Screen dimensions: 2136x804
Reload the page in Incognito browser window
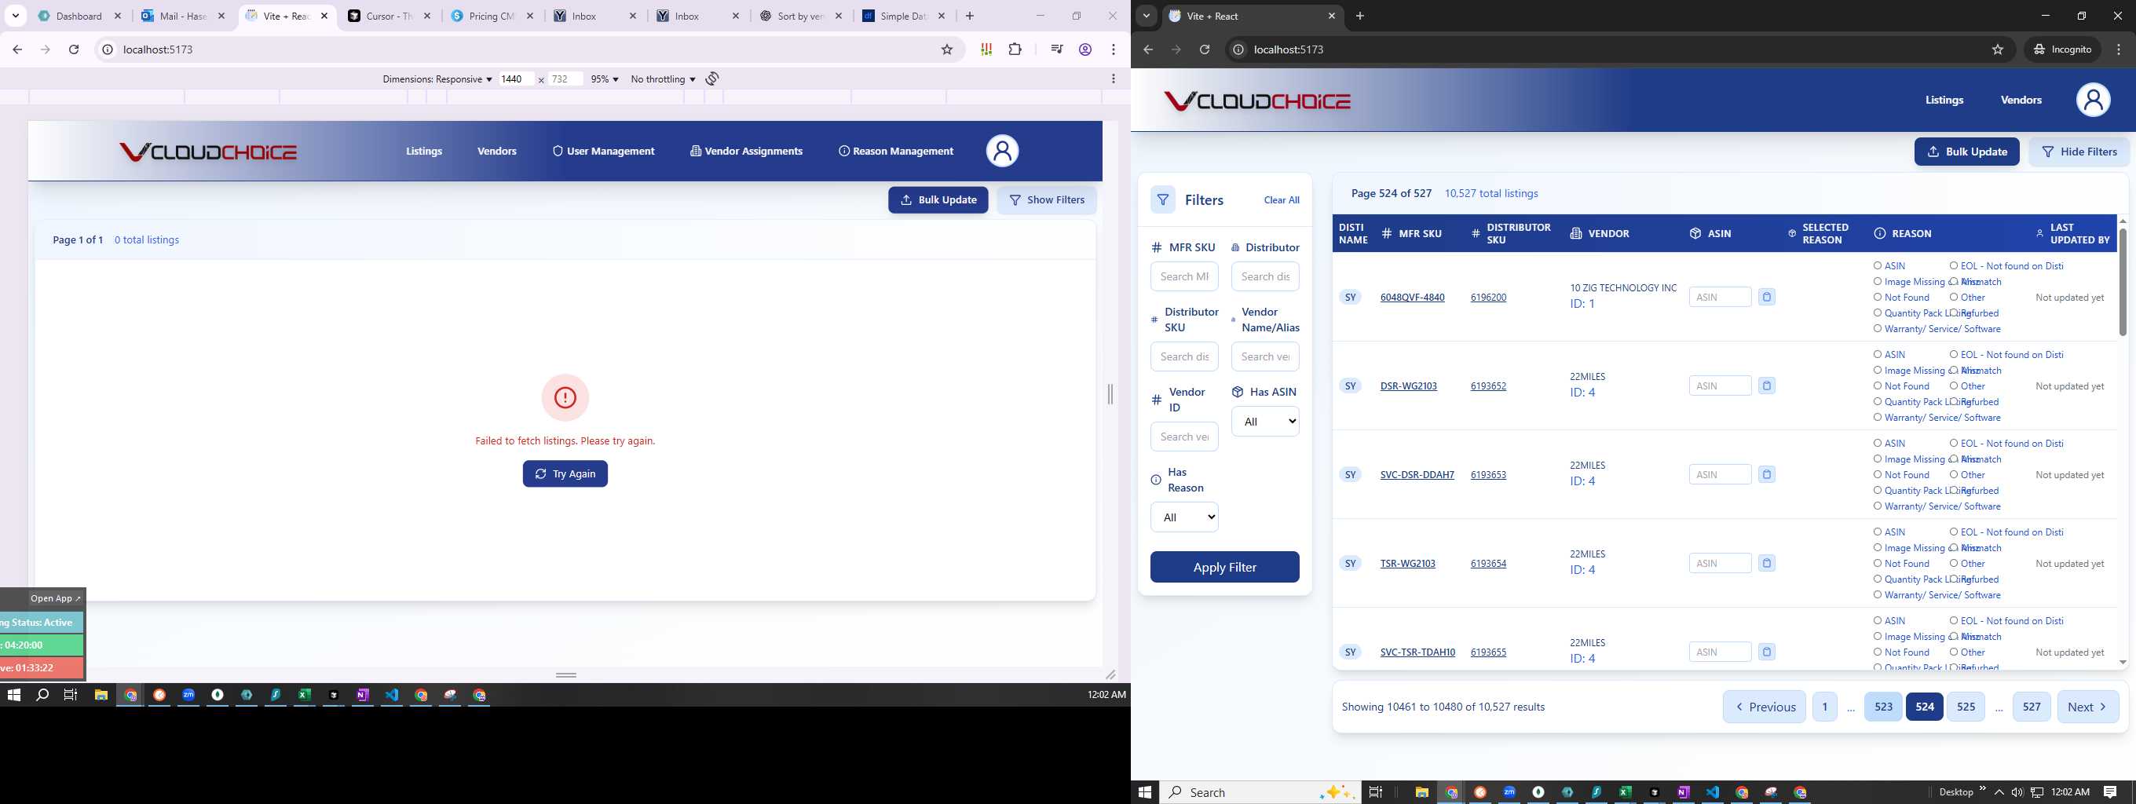(x=1205, y=49)
